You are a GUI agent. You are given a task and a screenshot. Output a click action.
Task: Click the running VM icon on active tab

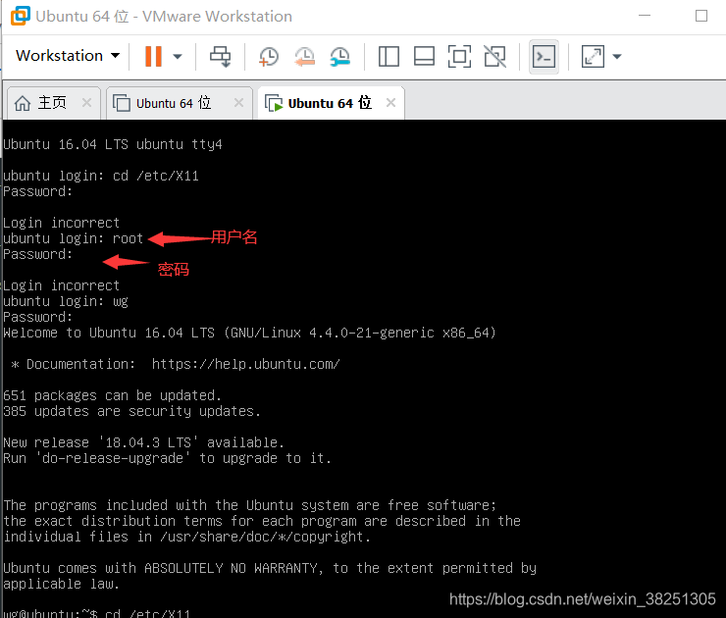pyautogui.click(x=274, y=103)
